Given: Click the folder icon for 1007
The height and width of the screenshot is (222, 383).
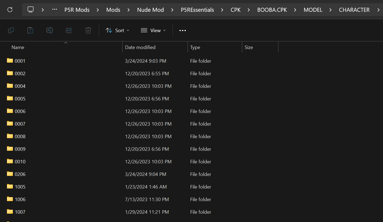Looking at the screenshot, I should 10,212.
